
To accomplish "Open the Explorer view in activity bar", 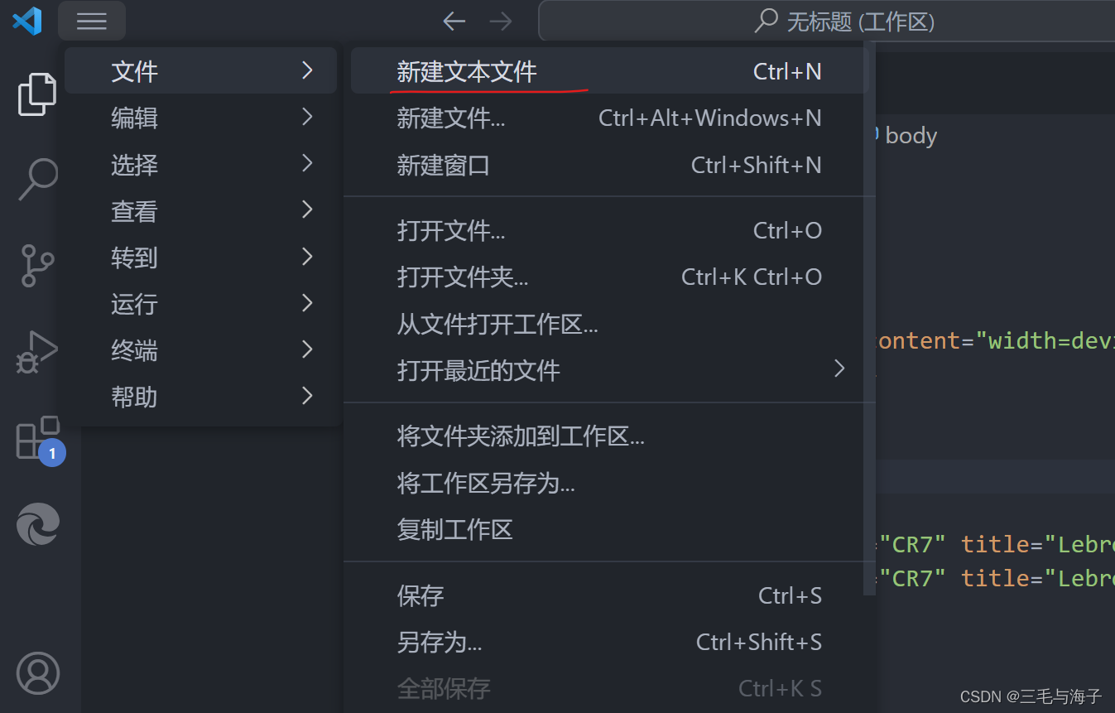I will (37, 94).
